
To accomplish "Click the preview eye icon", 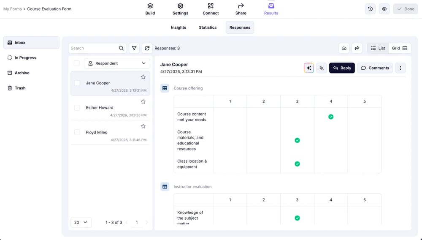I will point(384,9).
